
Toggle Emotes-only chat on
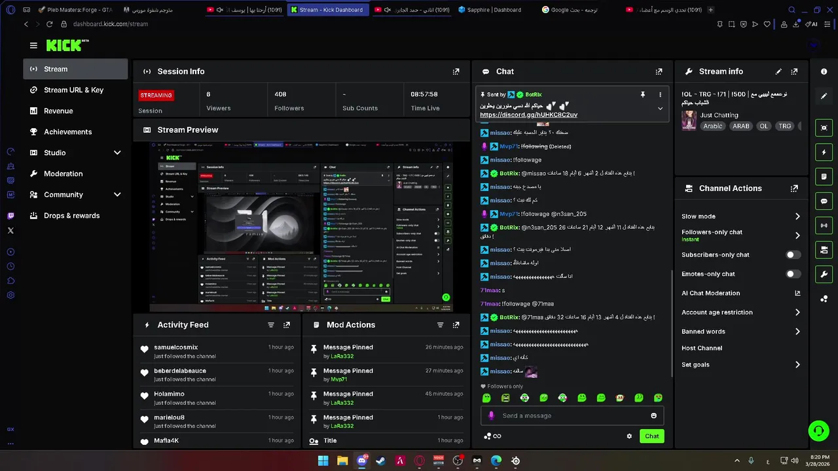(793, 274)
